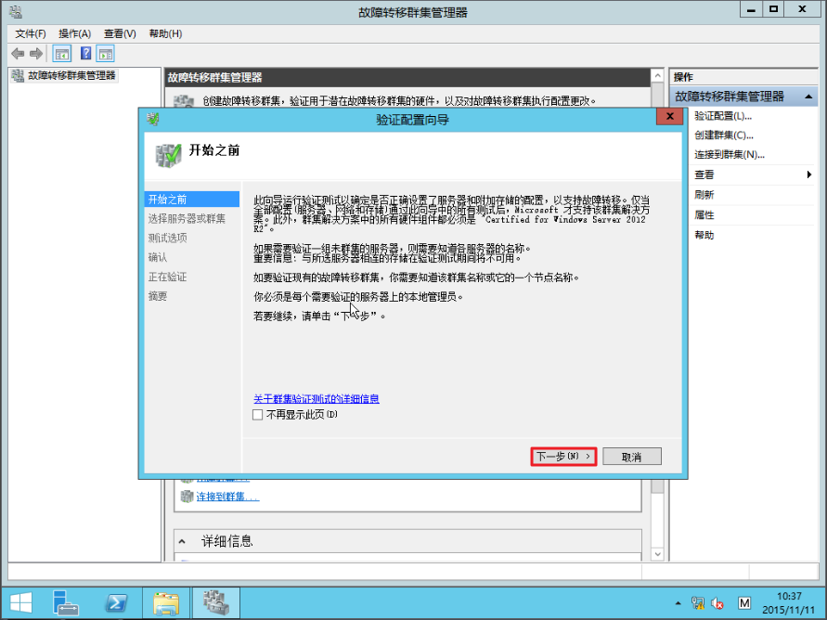Click the IME M indicator in tray
This screenshot has width=827, height=620.
pyautogui.click(x=744, y=603)
